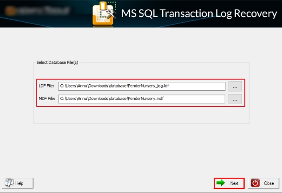The image size is (282, 193).
Task: Click the Help speech bubble icon
Action: pos(9,183)
